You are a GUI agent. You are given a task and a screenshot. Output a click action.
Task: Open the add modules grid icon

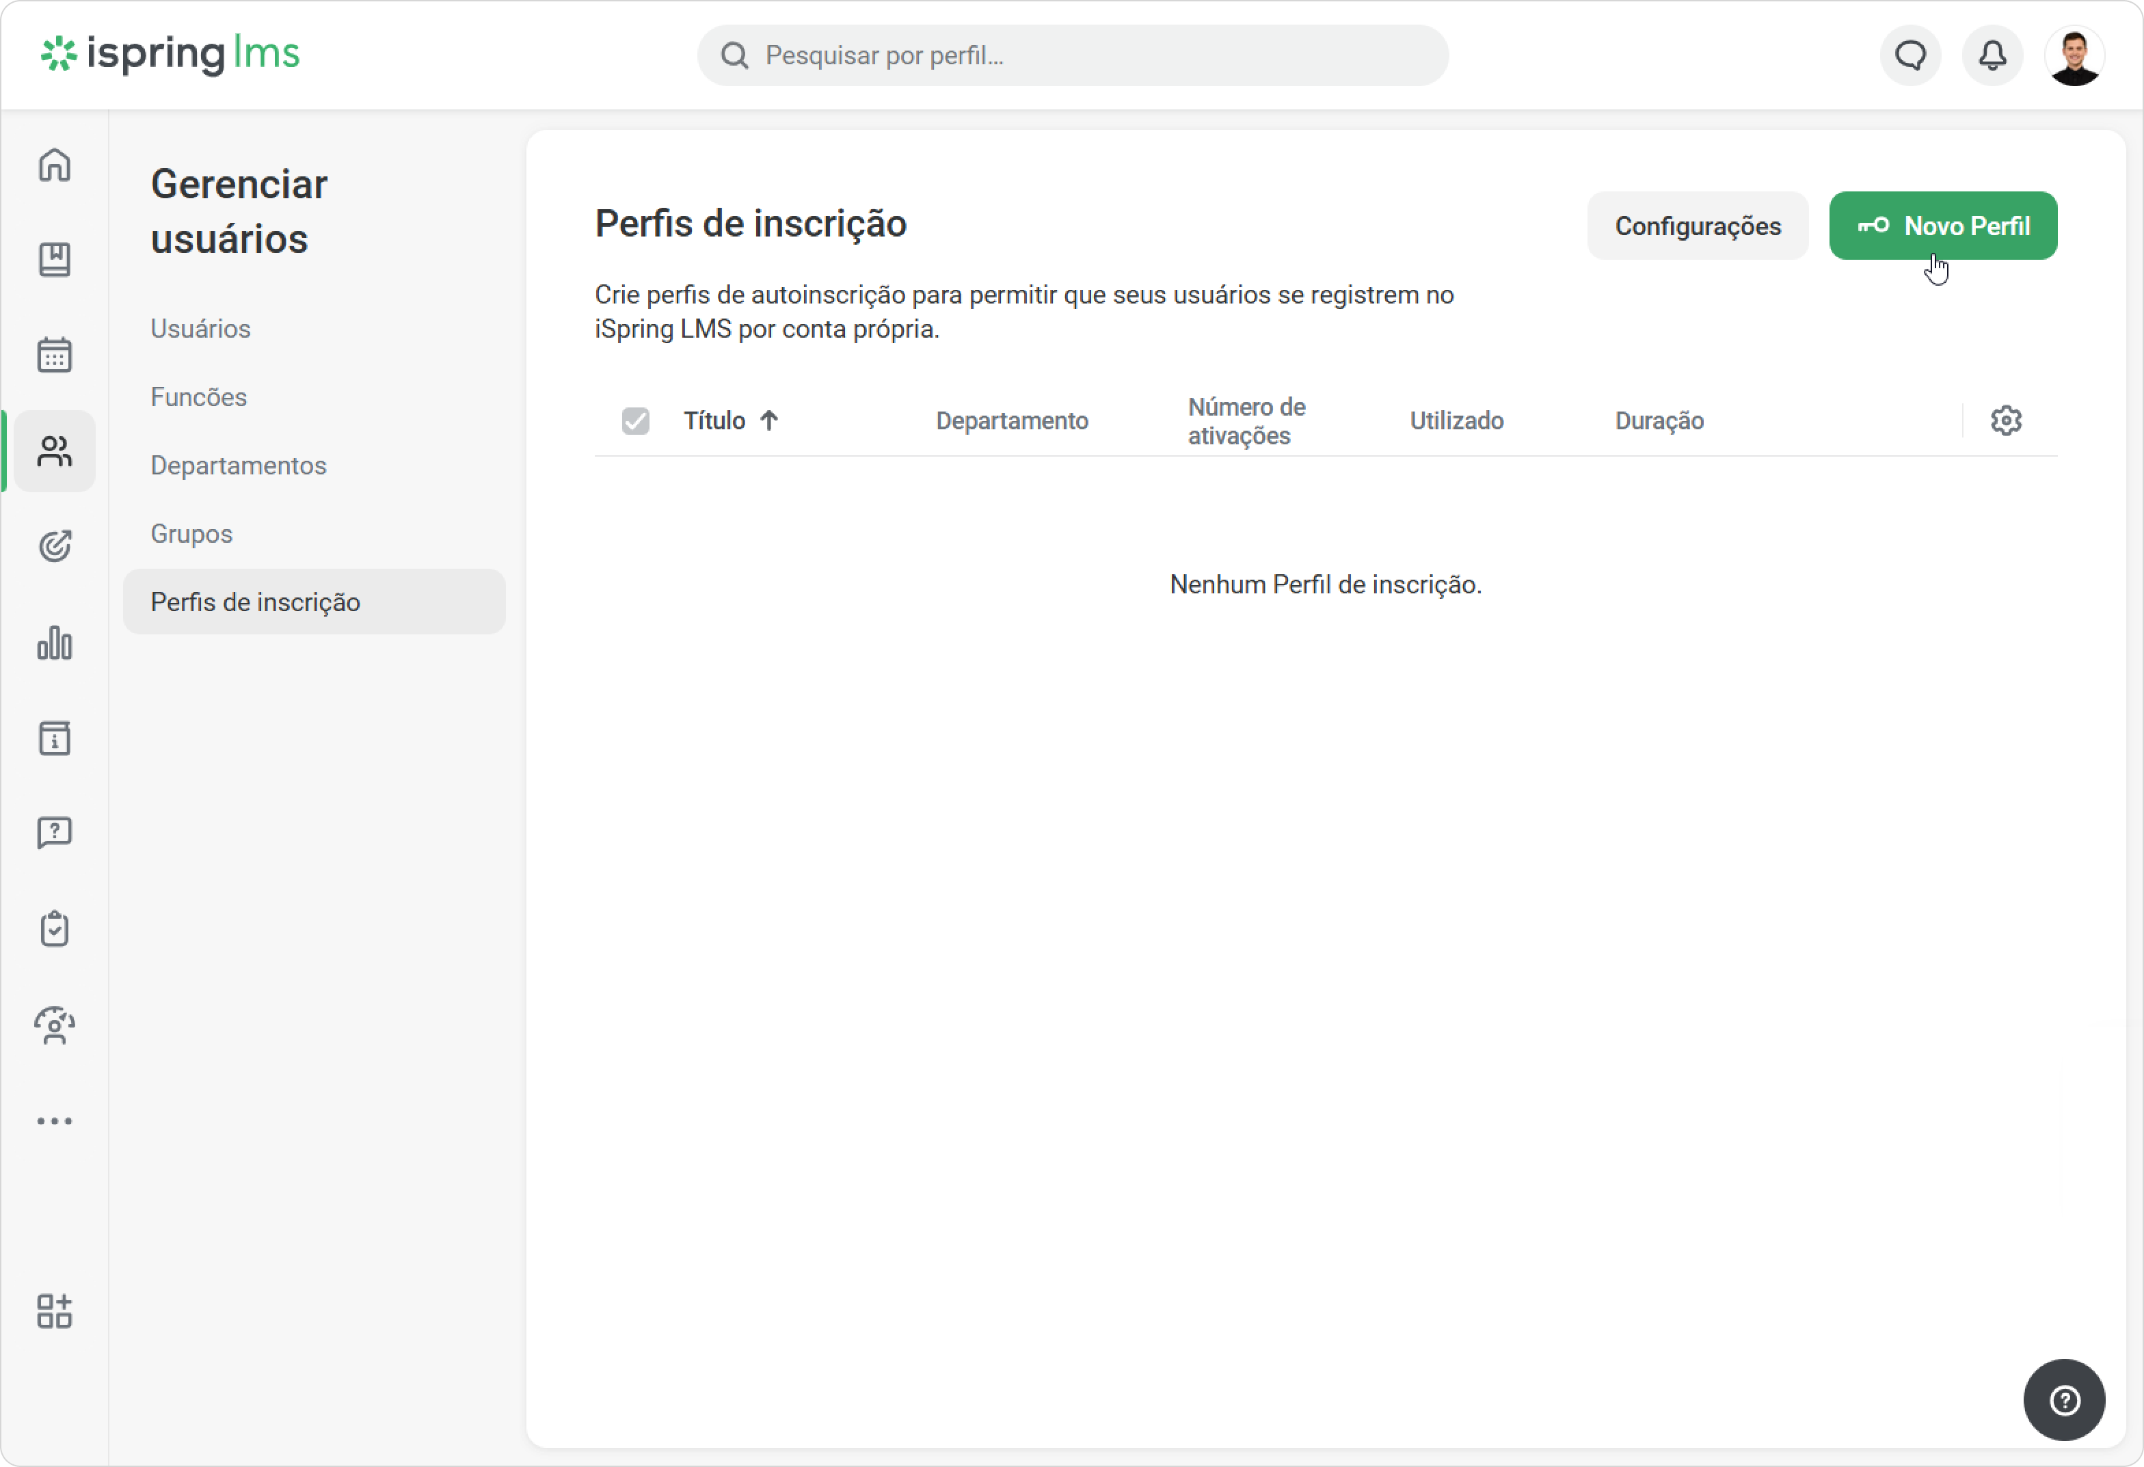click(x=55, y=1311)
